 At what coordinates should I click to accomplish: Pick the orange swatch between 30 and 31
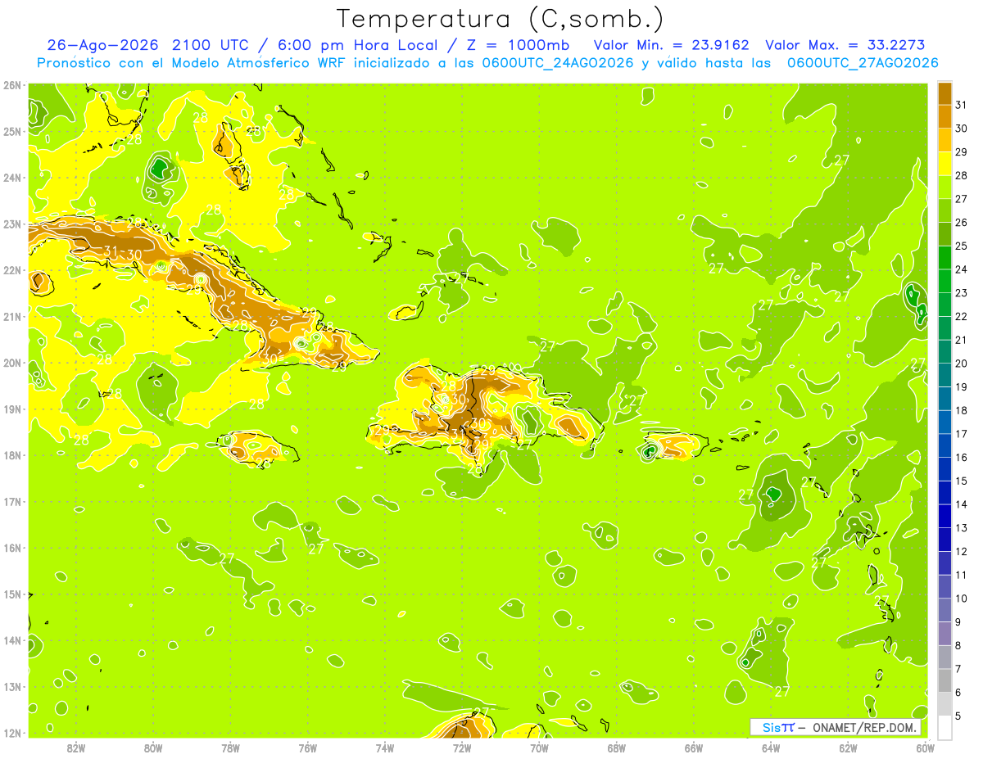click(x=944, y=117)
